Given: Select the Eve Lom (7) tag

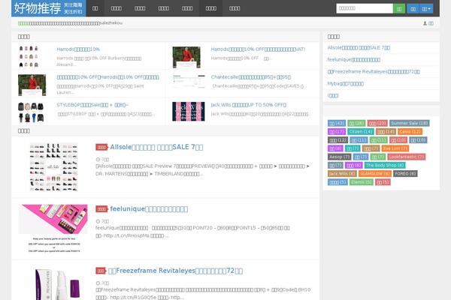Looking at the screenshot, I should point(395,148).
